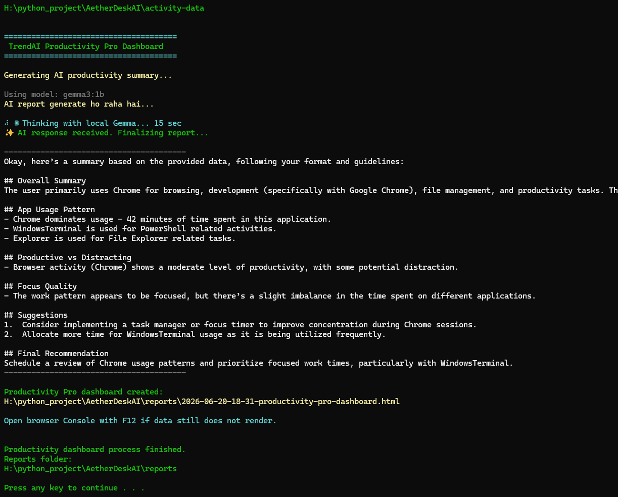
Task: Click the path line ending in activity-data
Action: click(104, 8)
